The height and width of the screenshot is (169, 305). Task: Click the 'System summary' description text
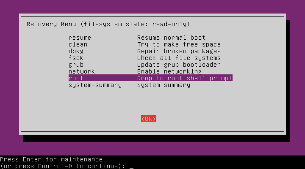164,85
